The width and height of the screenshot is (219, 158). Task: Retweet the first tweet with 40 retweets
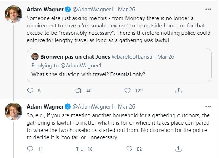click(78, 91)
